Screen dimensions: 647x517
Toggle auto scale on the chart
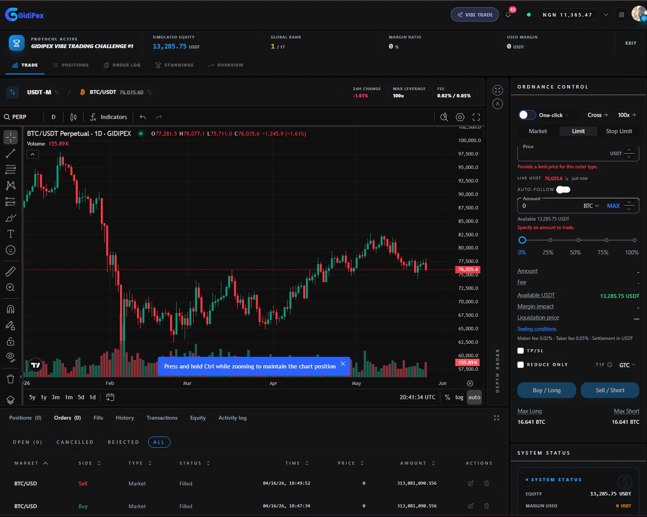474,397
